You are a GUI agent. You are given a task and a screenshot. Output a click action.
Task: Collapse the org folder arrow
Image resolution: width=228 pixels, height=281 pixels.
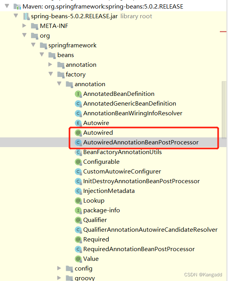[x=24, y=35]
